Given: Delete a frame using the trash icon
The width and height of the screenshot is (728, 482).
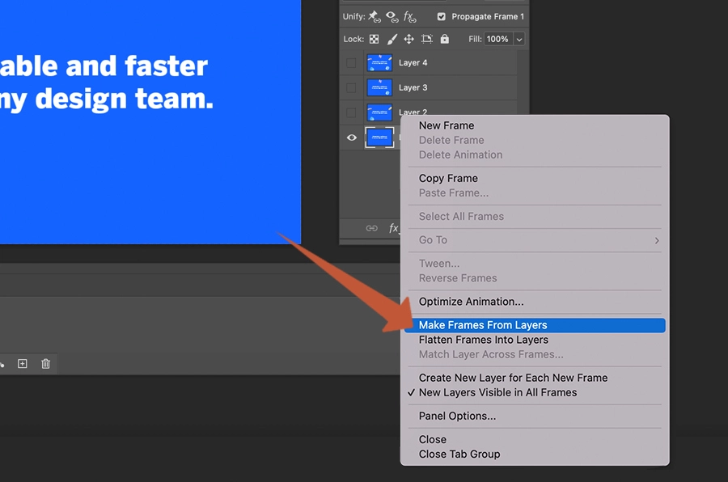Looking at the screenshot, I should tap(45, 364).
